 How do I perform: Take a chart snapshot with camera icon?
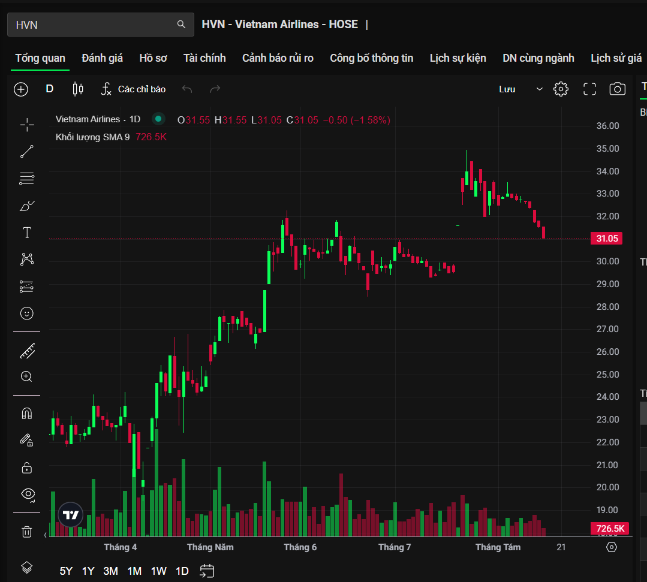pyautogui.click(x=617, y=89)
